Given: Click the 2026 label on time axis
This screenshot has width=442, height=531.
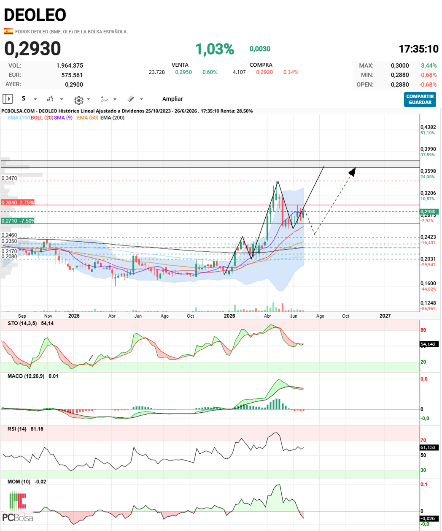Looking at the screenshot, I should pos(229,316).
